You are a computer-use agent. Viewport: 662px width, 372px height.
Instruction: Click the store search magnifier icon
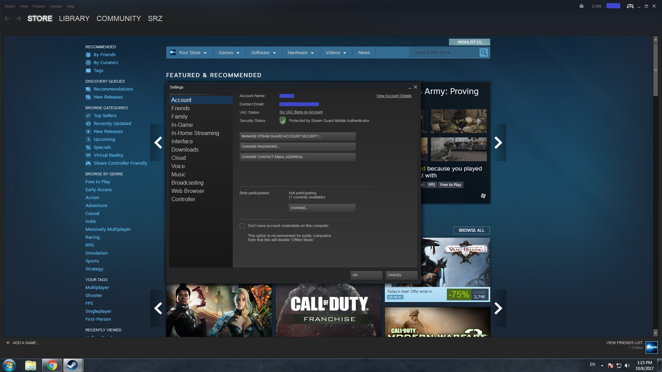pyautogui.click(x=484, y=53)
